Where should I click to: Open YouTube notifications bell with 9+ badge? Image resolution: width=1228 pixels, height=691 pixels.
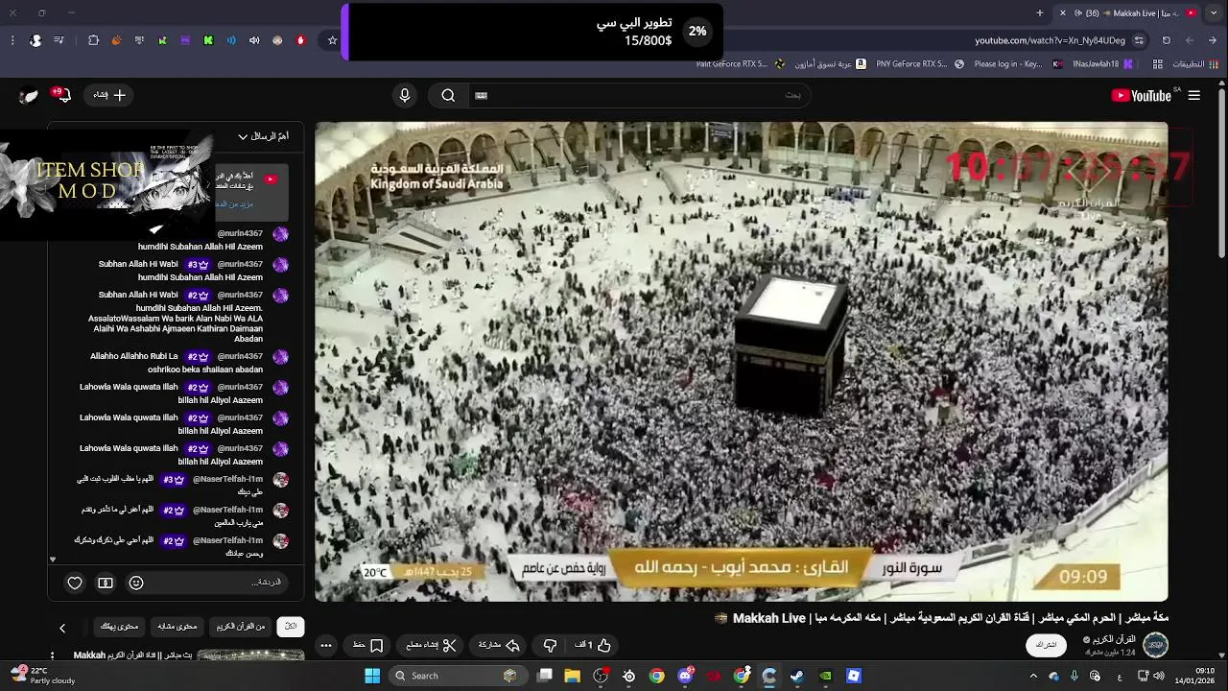point(62,95)
